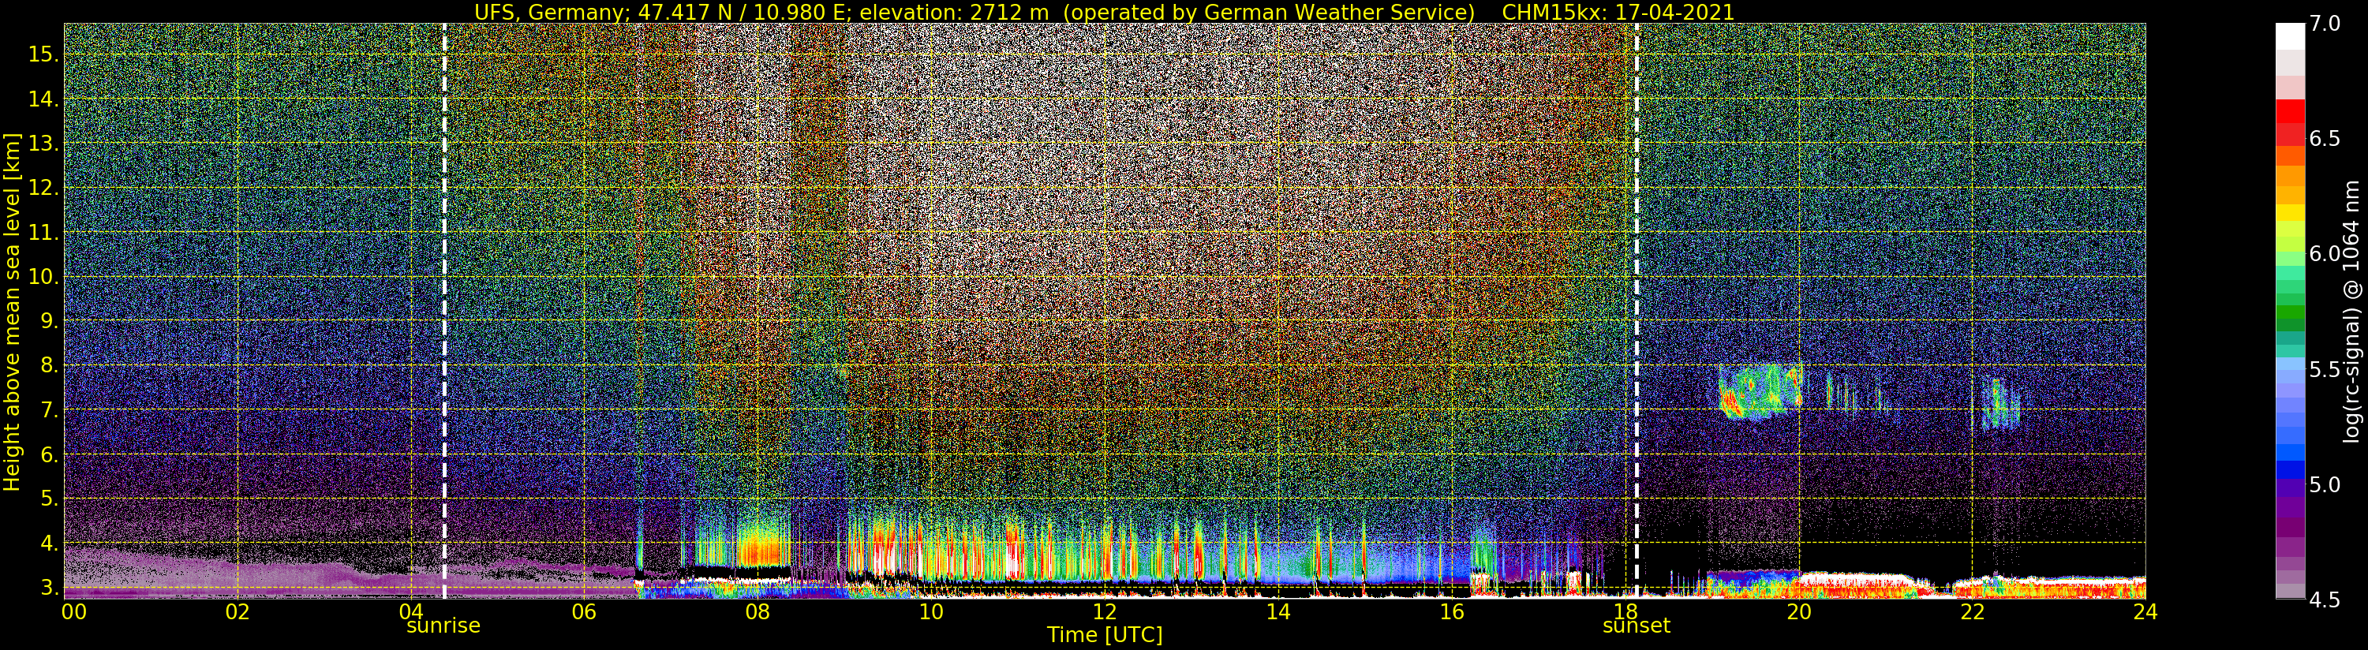The width and height of the screenshot is (2368, 650).
Task: Click the time tick label '20'
Action: coord(1799,612)
